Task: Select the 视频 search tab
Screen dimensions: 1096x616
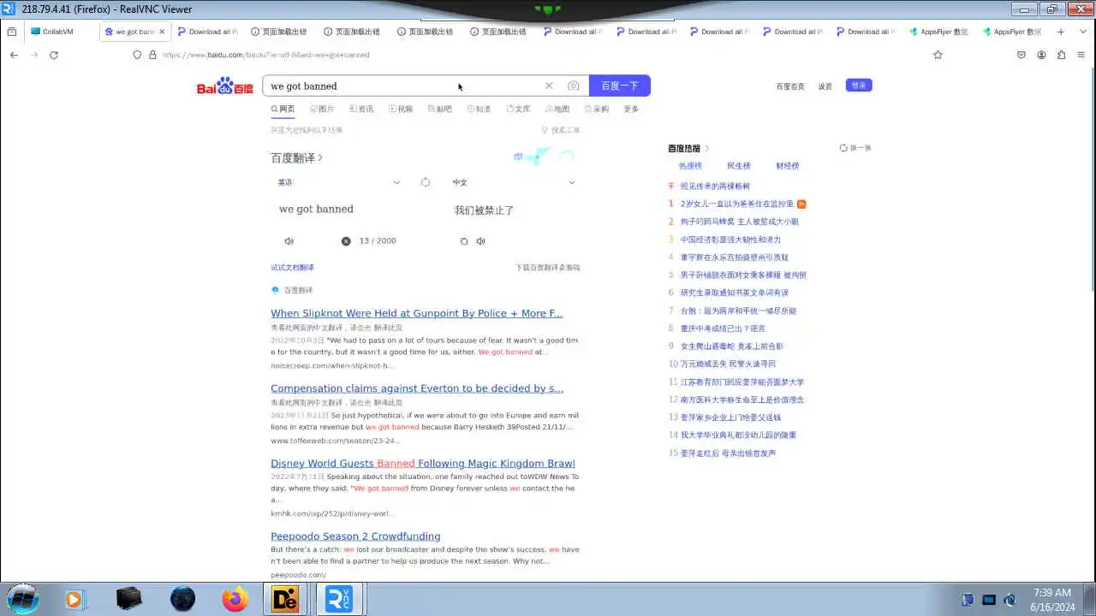Action: (401, 110)
